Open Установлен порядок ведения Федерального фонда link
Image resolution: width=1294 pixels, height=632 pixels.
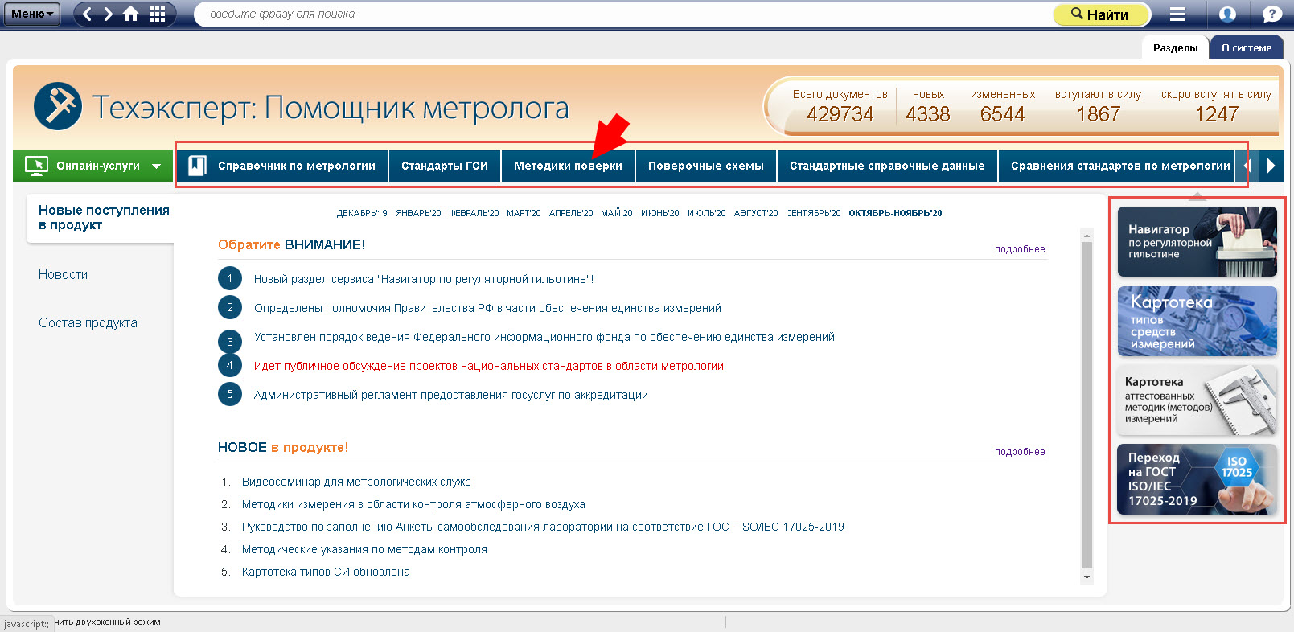point(544,337)
